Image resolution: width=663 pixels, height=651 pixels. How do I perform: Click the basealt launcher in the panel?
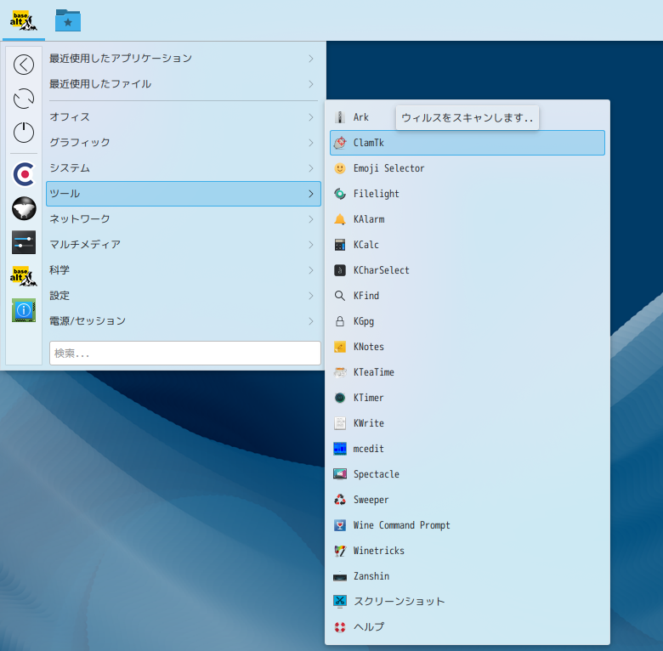tap(24, 20)
